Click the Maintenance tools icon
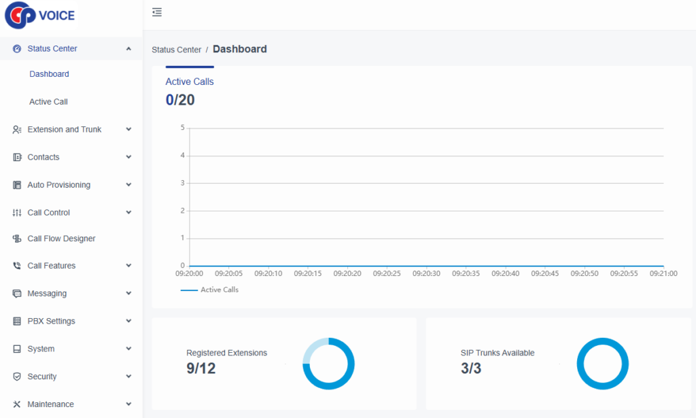696x418 pixels. tap(17, 404)
